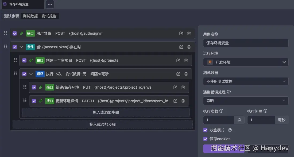Toggle the 沙盒模式 checkbox

[205, 130]
